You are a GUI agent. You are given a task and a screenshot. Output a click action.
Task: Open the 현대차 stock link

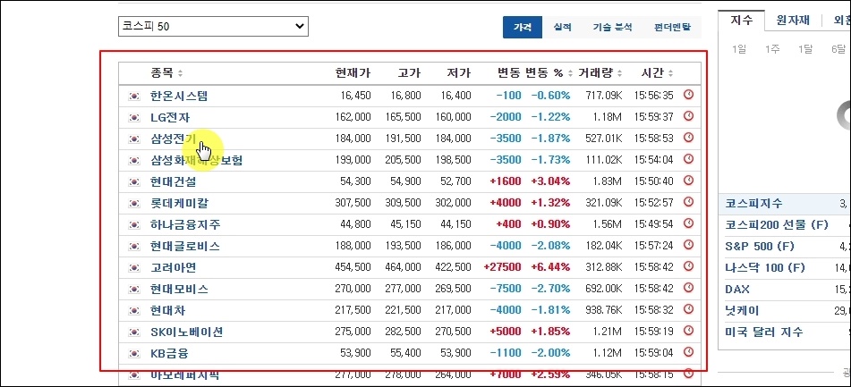(167, 310)
